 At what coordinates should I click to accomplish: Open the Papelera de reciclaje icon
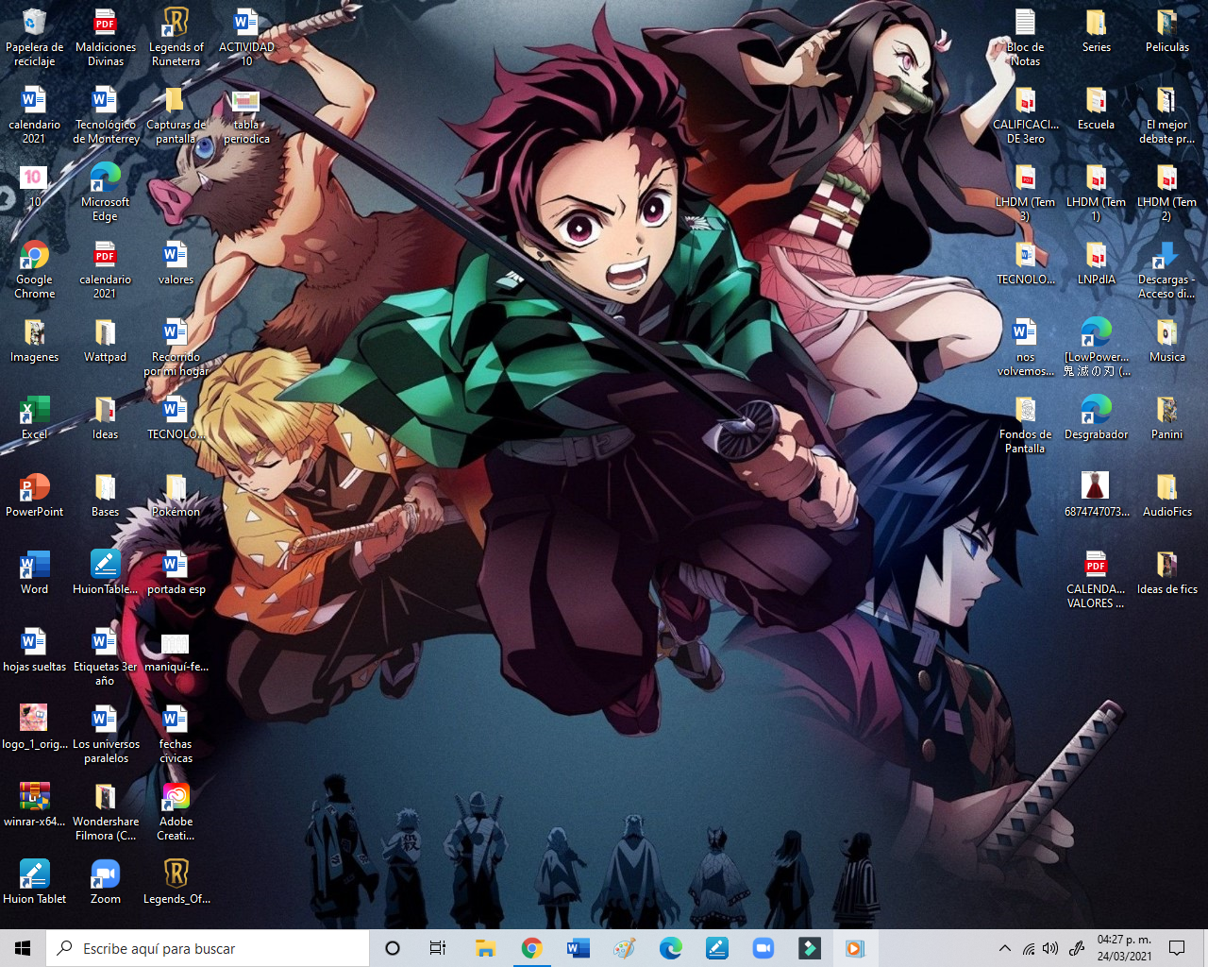point(34,38)
